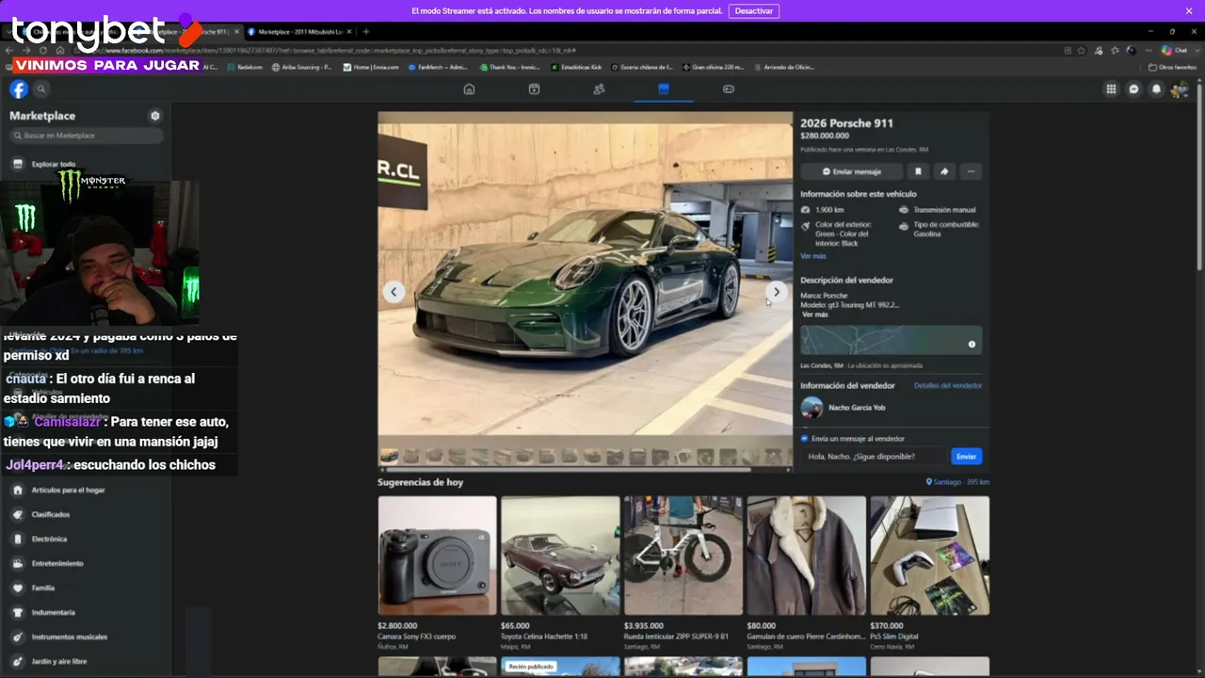Click the Marketplace sidebar heading
The width and height of the screenshot is (1205, 678).
[x=42, y=116]
